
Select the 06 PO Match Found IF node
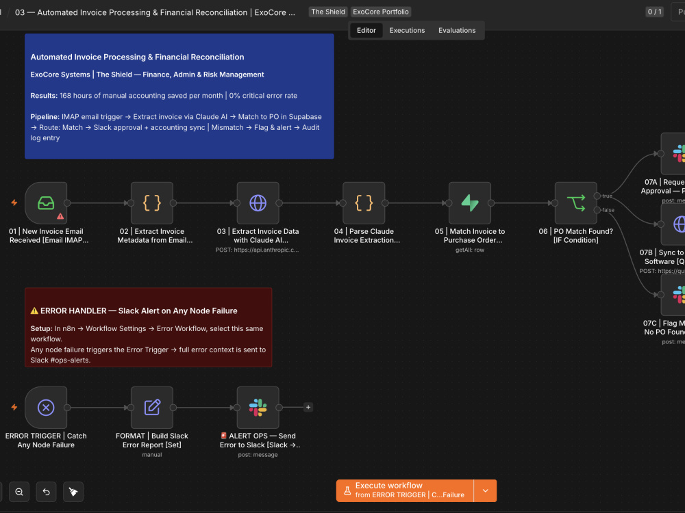tap(576, 203)
